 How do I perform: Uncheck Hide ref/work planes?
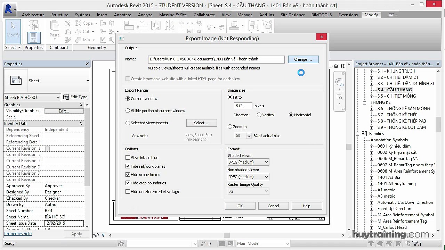pyautogui.click(x=128, y=166)
